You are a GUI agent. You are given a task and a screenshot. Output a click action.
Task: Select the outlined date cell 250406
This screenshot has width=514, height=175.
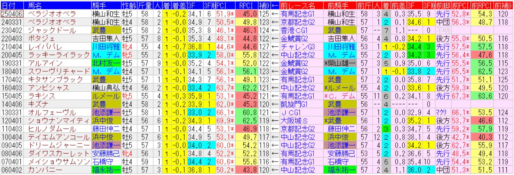pos(12,14)
